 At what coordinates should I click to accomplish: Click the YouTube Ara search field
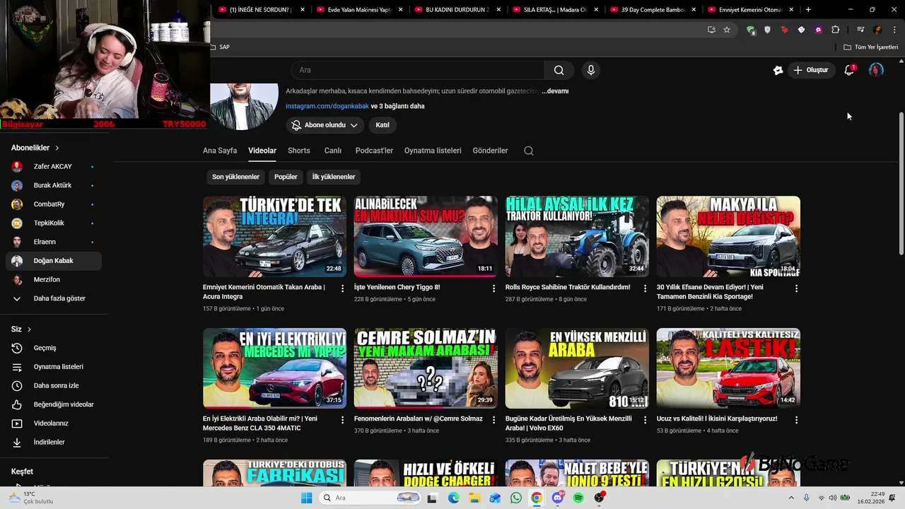[x=418, y=70]
